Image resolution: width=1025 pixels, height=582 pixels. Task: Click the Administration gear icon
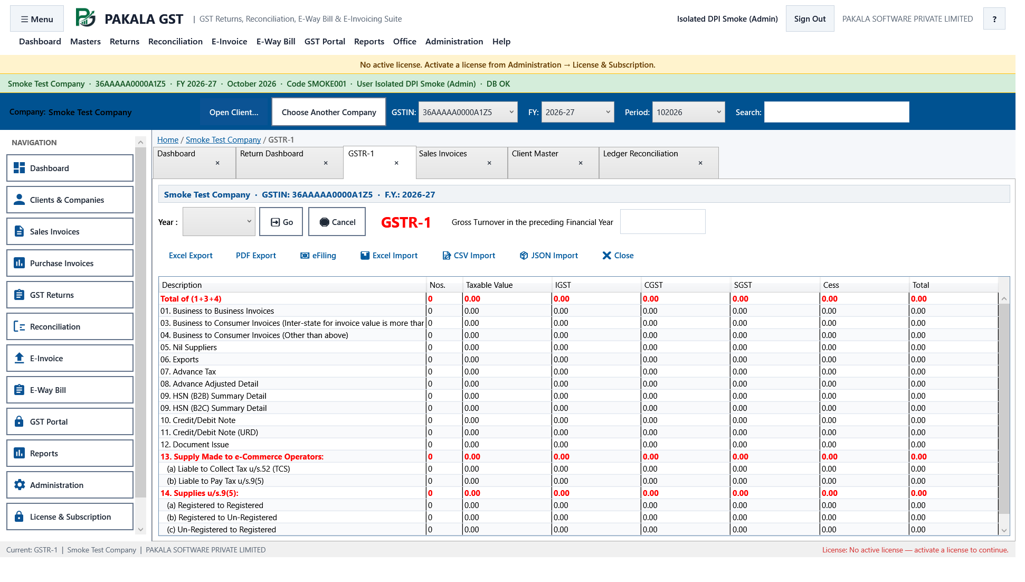click(x=19, y=485)
